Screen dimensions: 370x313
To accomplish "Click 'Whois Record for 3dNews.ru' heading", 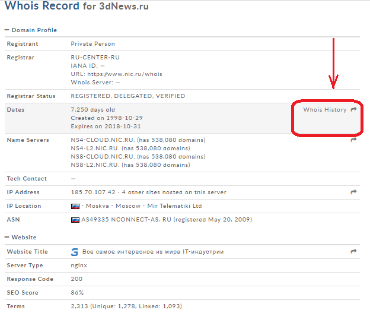I will click(x=76, y=6).
